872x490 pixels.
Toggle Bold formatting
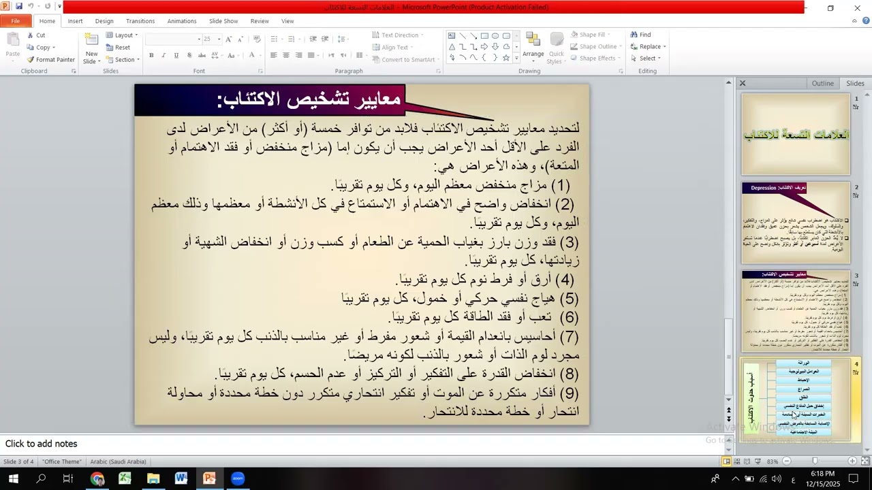(x=151, y=55)
